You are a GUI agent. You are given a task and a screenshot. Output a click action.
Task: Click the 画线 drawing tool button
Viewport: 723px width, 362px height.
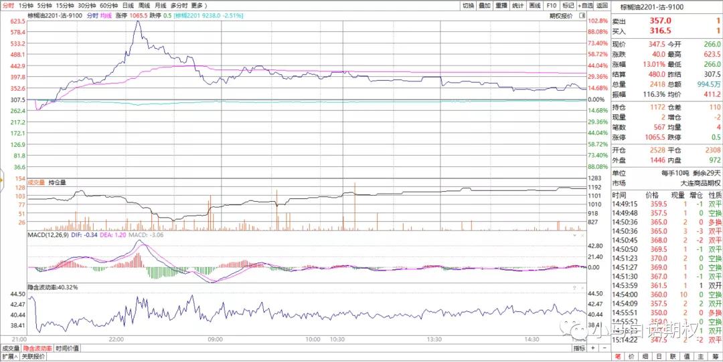[535, 5]
